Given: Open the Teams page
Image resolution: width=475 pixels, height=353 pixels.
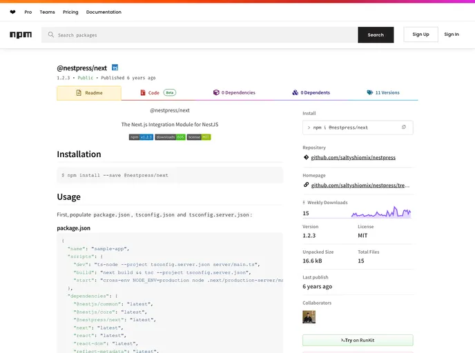Looking at the screenshot, I should click(47, 12).
